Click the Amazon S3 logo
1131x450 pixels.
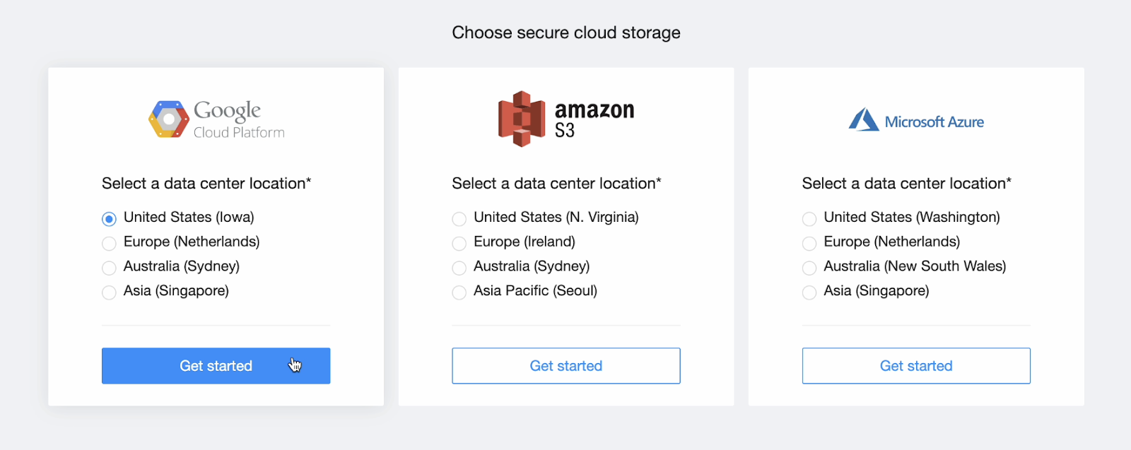tap(565, 119)
